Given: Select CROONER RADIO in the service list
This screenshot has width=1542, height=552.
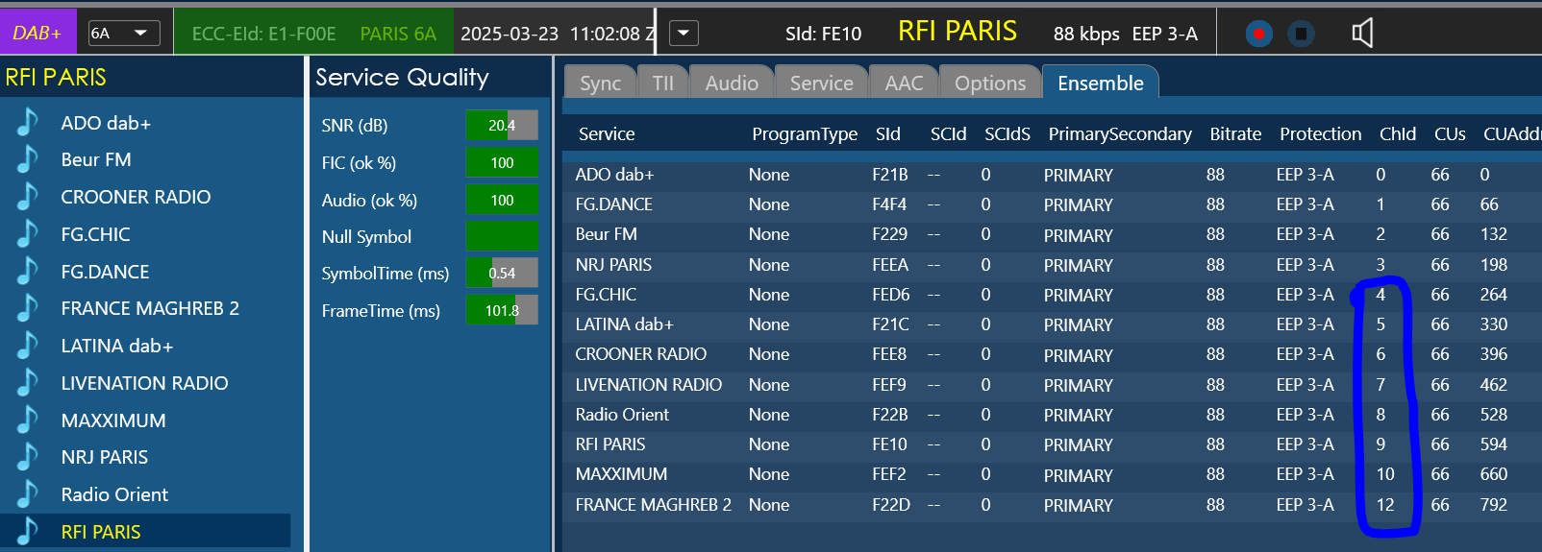Looking at the screenshot, I should (136, 197).
